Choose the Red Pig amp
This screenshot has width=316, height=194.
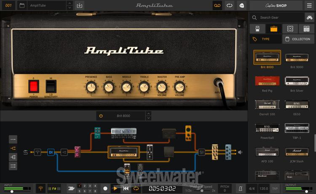pos(267,81)
